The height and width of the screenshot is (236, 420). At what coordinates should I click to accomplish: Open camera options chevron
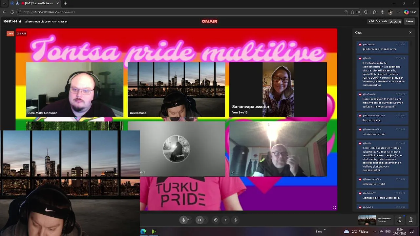pos(205,220)
